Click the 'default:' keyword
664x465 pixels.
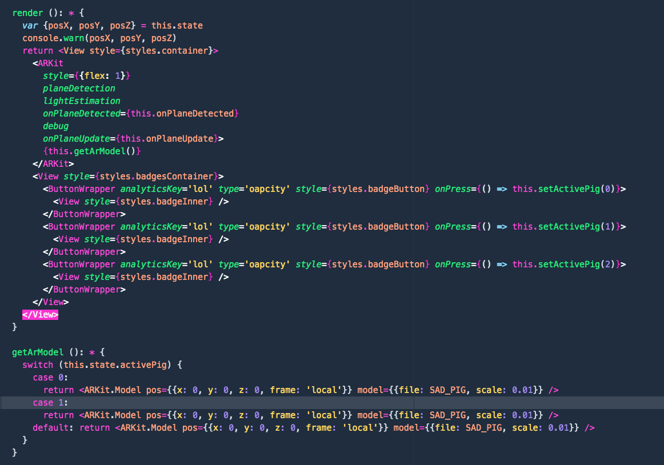point(53,428)
